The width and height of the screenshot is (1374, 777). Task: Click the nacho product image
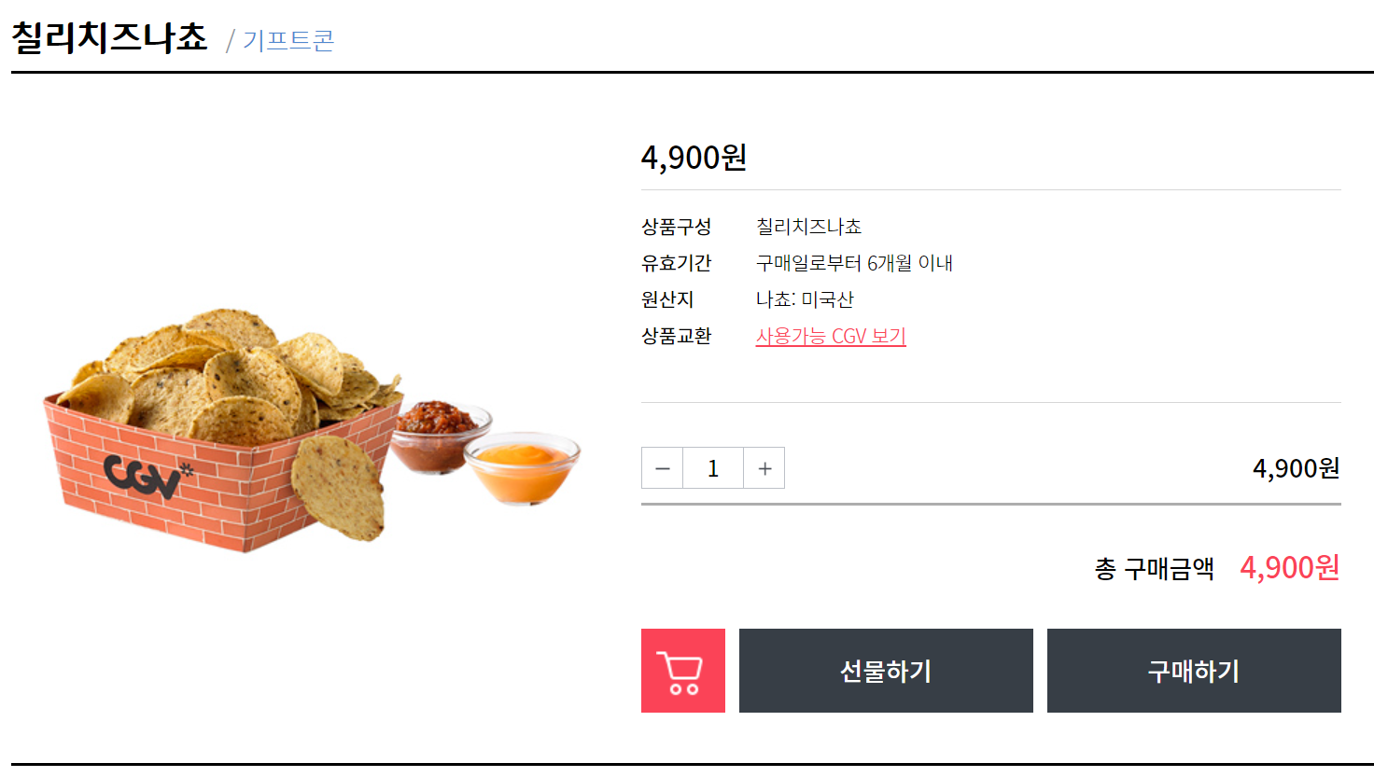pyautogui.click(x=311, y=429)
